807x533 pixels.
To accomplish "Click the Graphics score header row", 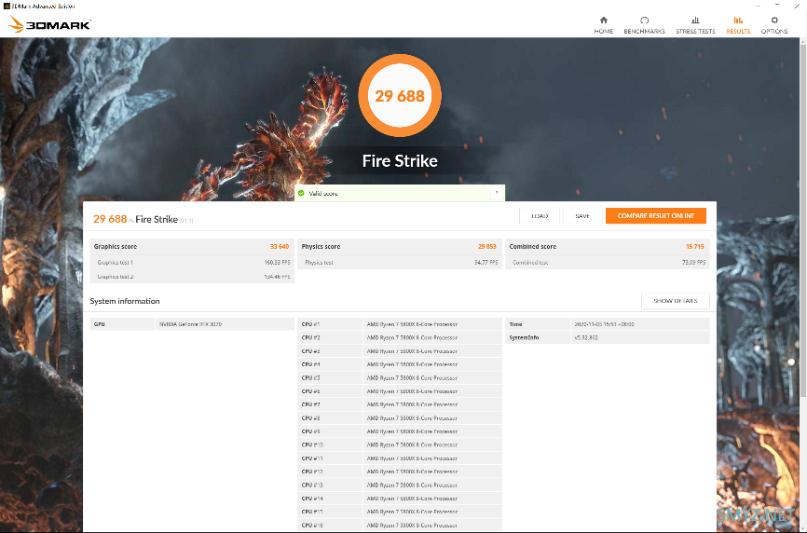I will (x=192, y=246).
